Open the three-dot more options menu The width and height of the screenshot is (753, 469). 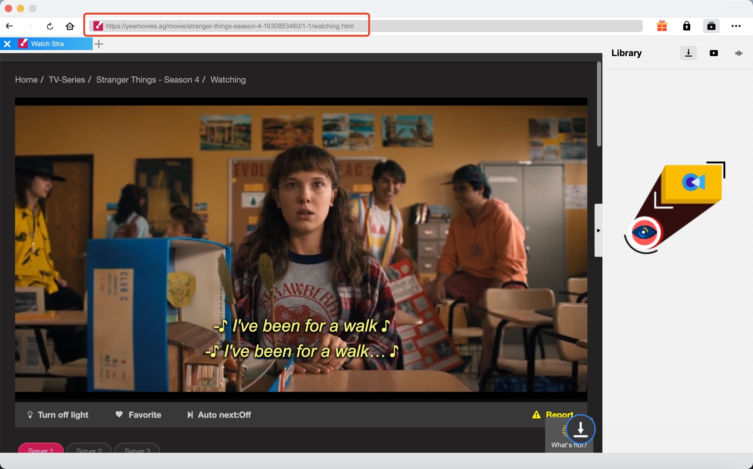click(736, 26)
